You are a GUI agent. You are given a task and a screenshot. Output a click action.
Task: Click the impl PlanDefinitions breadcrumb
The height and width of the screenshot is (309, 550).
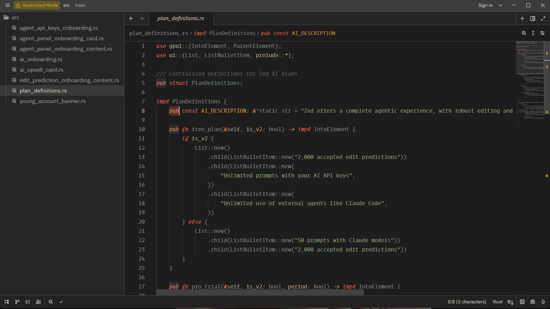[x=225, y=33]
